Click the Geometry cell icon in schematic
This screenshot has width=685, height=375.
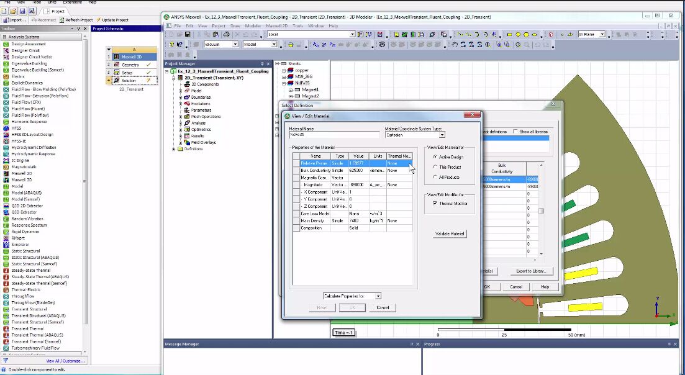[117, 65]
